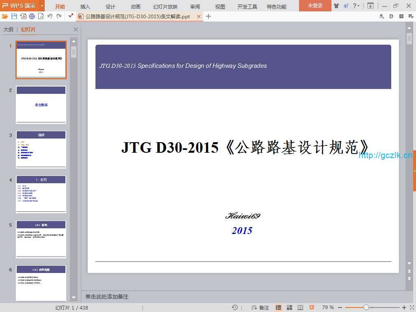
Task: Expand quick access toolbar customize dropdown
Action: coord(70,16)
